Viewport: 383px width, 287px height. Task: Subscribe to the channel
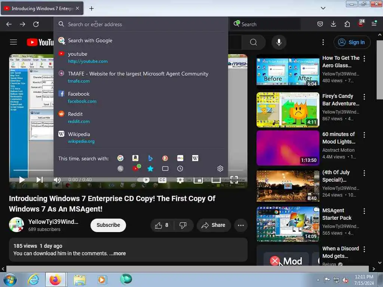pos(108,225)
